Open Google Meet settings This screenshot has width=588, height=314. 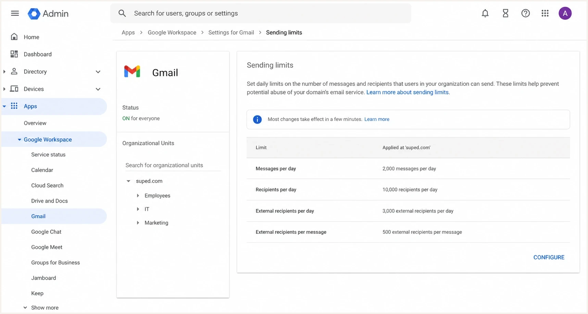[x=47, y=247]
